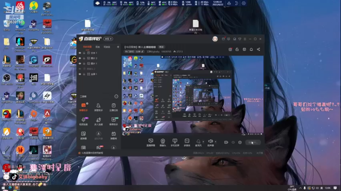
Task: Open the NARAKA BLADEPOINT desktop shortcut
Action: coord(47,27)
